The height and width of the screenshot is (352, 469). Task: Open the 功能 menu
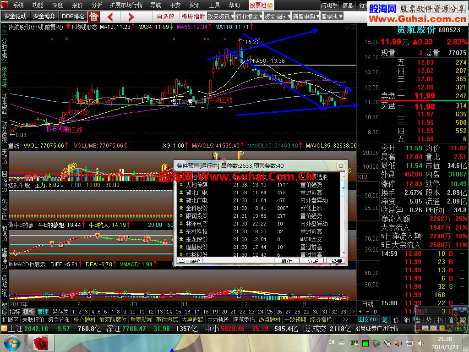click(38, 5)
